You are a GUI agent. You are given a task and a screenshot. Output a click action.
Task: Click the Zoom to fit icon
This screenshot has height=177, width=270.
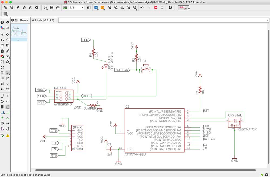click(110, 8)
